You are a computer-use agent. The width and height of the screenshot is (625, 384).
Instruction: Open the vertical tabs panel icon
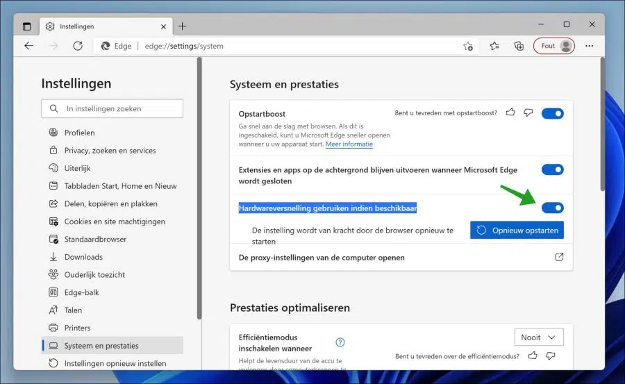pos(26,26)
